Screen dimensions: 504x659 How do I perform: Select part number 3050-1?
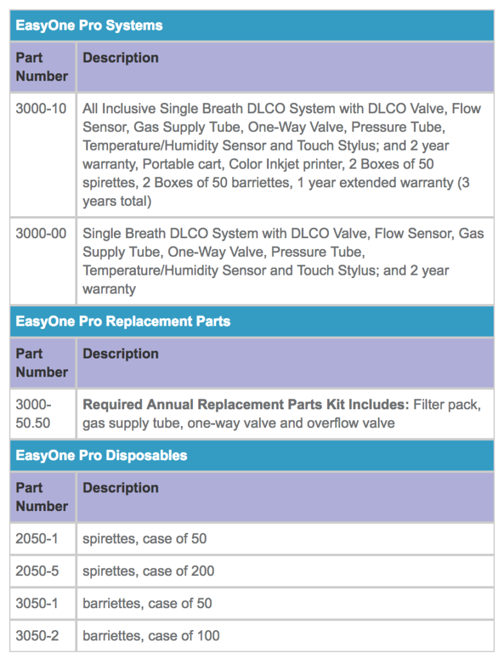[x=37, y=604]
